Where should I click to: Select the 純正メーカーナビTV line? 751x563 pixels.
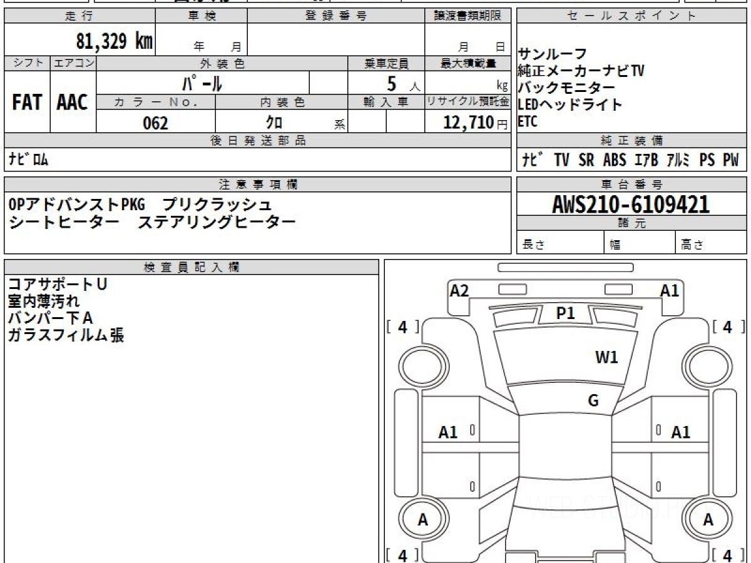(x=581, y=71)
